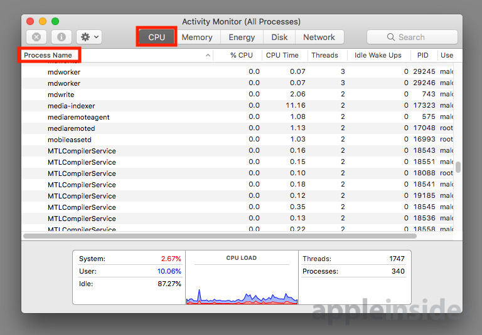This screenshot has height=335, width=482.
Task: Click the Use column header
Action: [x=447, y=55]
